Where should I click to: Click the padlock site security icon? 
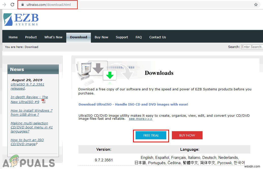pos(23,5)
